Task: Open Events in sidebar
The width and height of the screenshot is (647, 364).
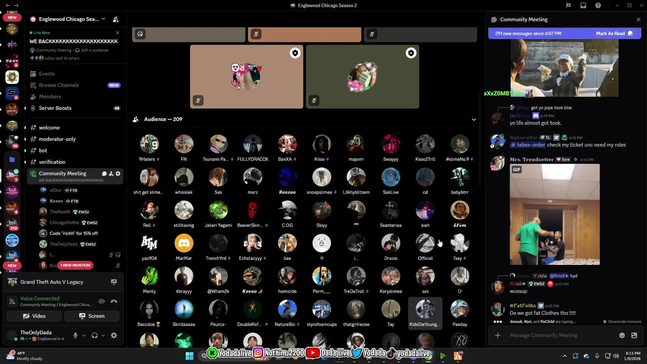Action: (x=75, y=74)
